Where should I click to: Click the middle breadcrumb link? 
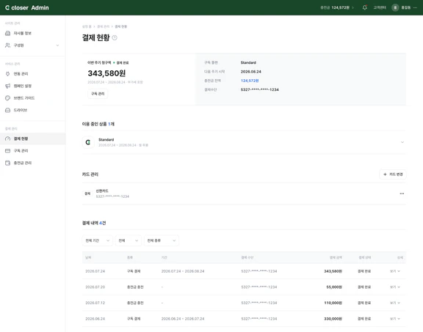pos(103,26)
